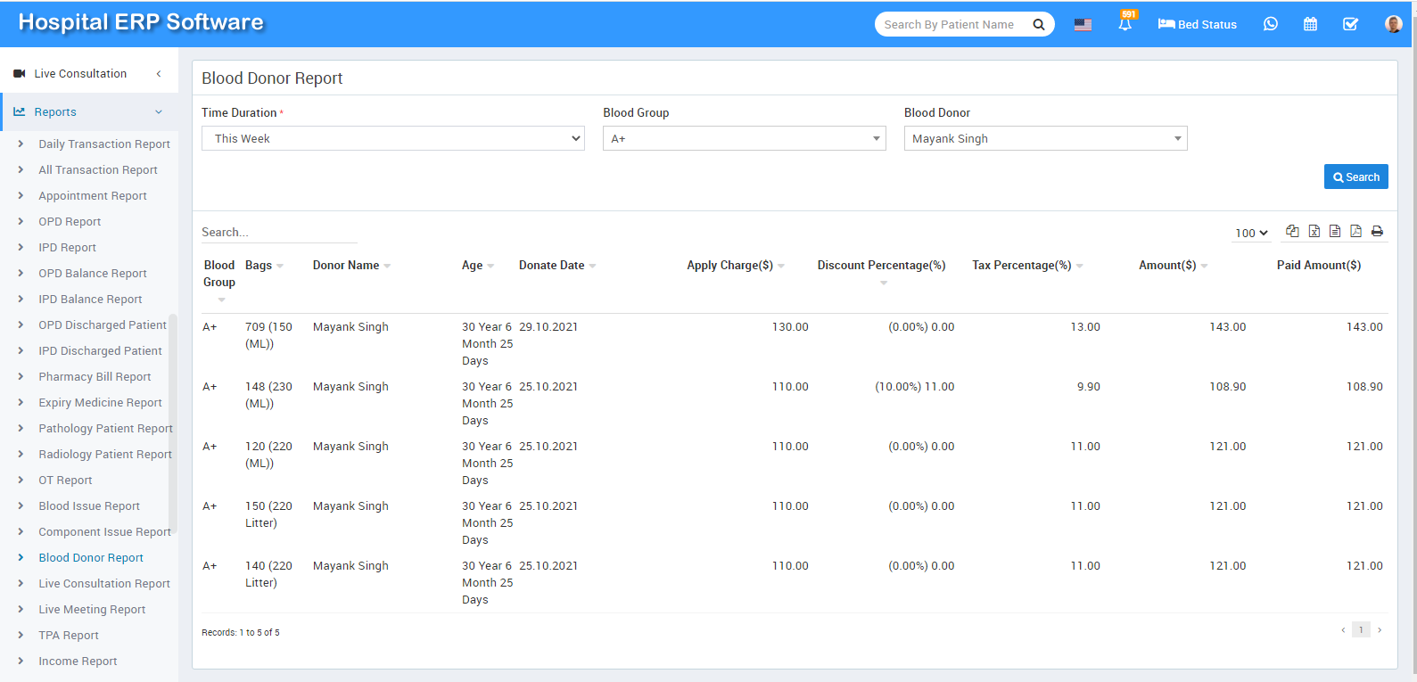Export table as PDF
Viewport: 1417px width, 682px height.
[x=1355, y=231]
